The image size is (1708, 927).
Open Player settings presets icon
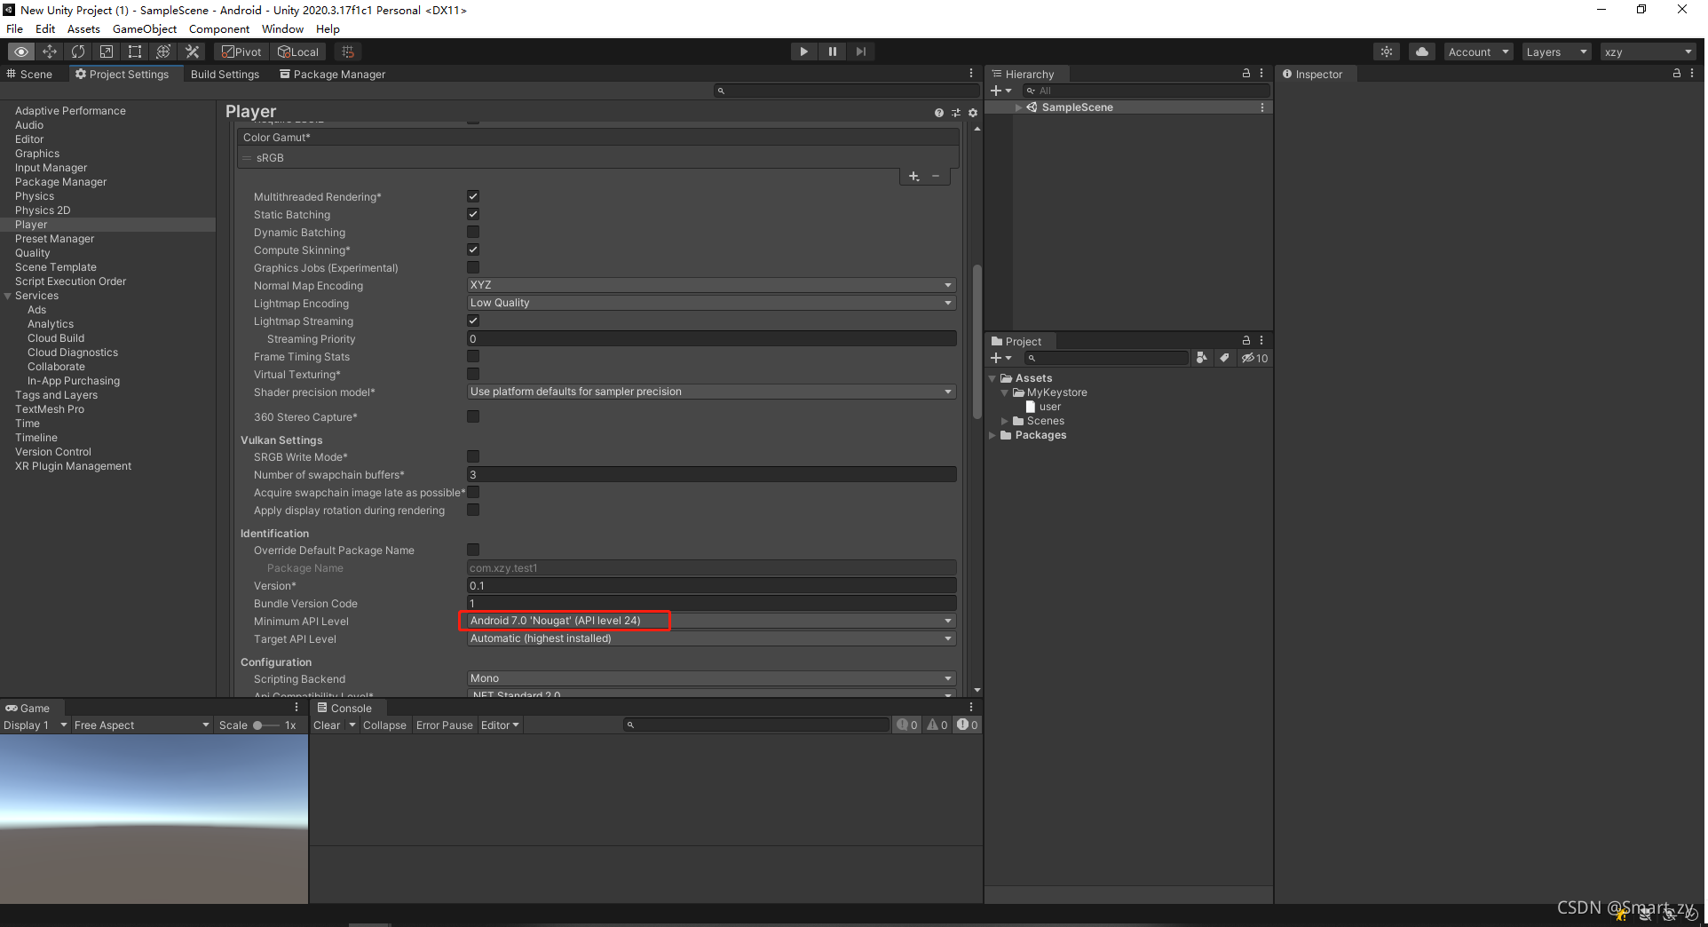point(956,113)
